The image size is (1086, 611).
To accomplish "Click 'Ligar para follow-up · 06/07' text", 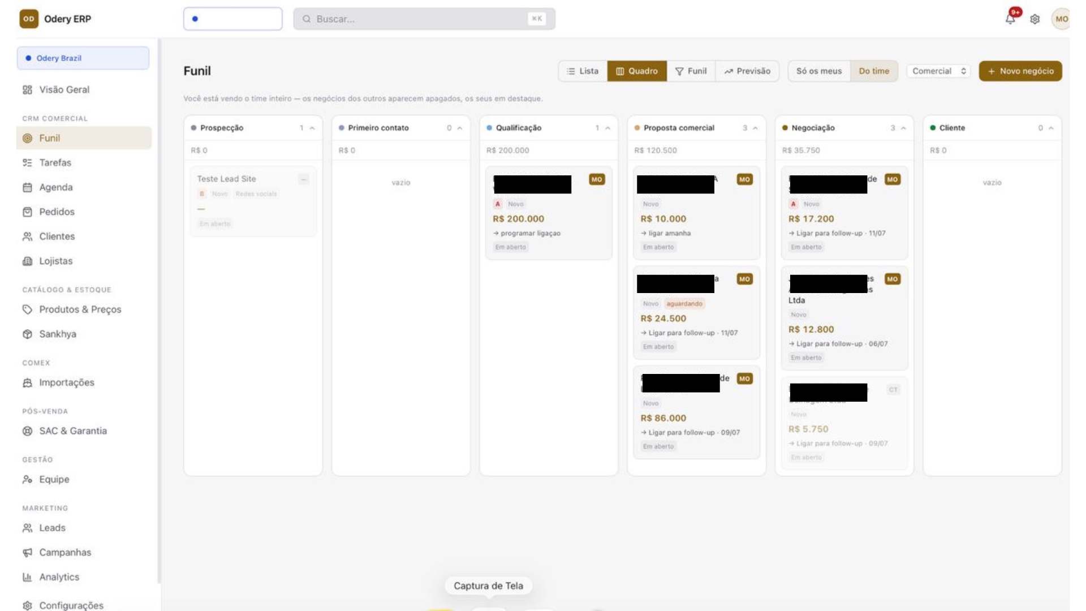I will pos(842,344).
